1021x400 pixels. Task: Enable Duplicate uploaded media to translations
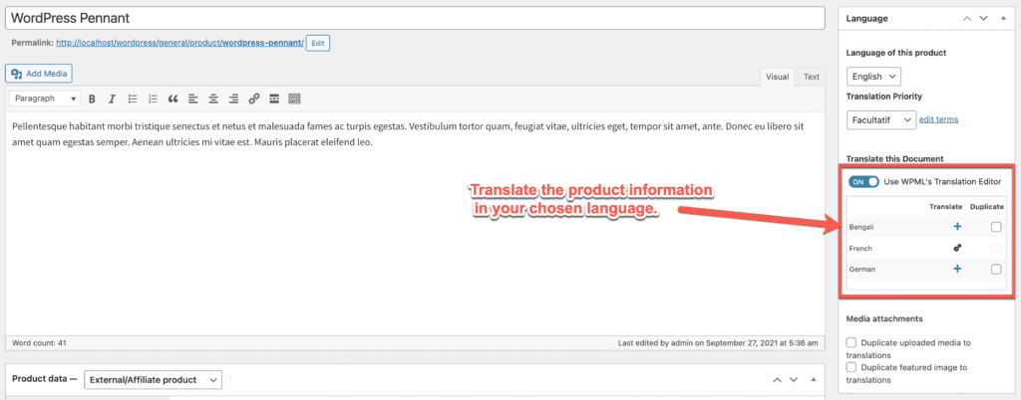tap(851, 342)
